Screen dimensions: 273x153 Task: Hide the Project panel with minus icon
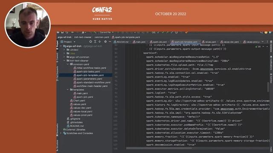point(110,42)
